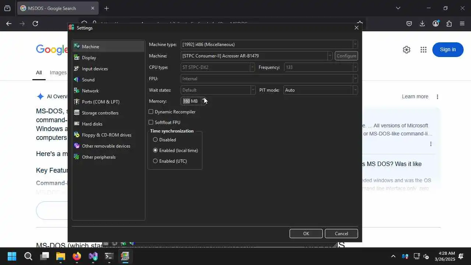Go back in browser history

[x=9, y=24]
